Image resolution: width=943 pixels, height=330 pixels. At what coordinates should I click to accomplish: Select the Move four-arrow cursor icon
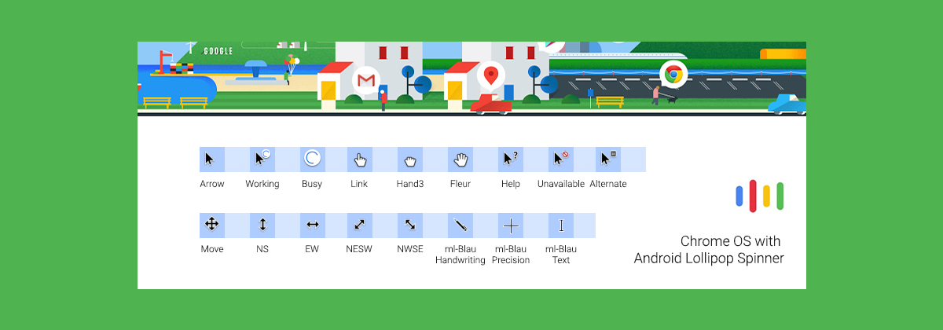(212, 225)
